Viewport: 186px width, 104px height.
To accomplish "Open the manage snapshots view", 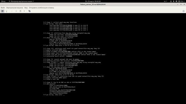I will [30, 11].
